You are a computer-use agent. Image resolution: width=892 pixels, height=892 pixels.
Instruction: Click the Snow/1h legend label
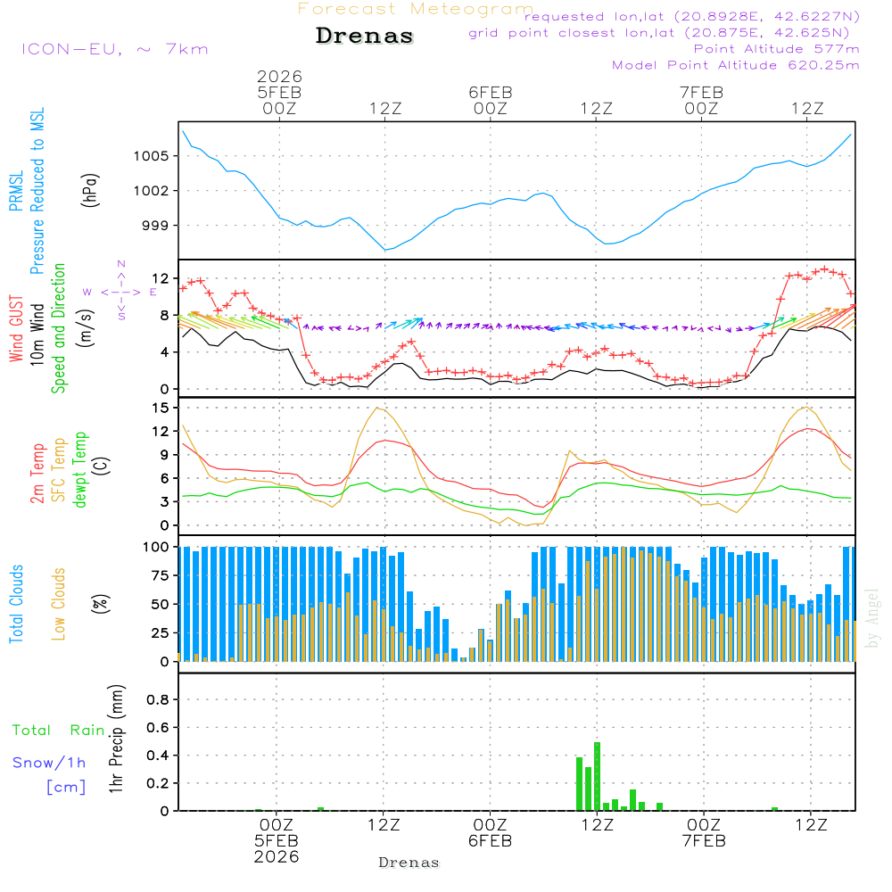(50, 763)
